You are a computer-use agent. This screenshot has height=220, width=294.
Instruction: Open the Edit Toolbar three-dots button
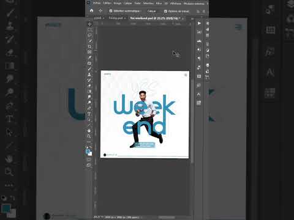point(89,142)
